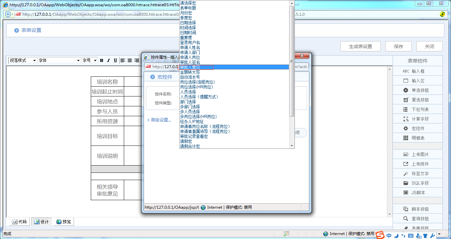Toggle italic formatting
This screenshot has height=239, width=451.
pos(108,60)
